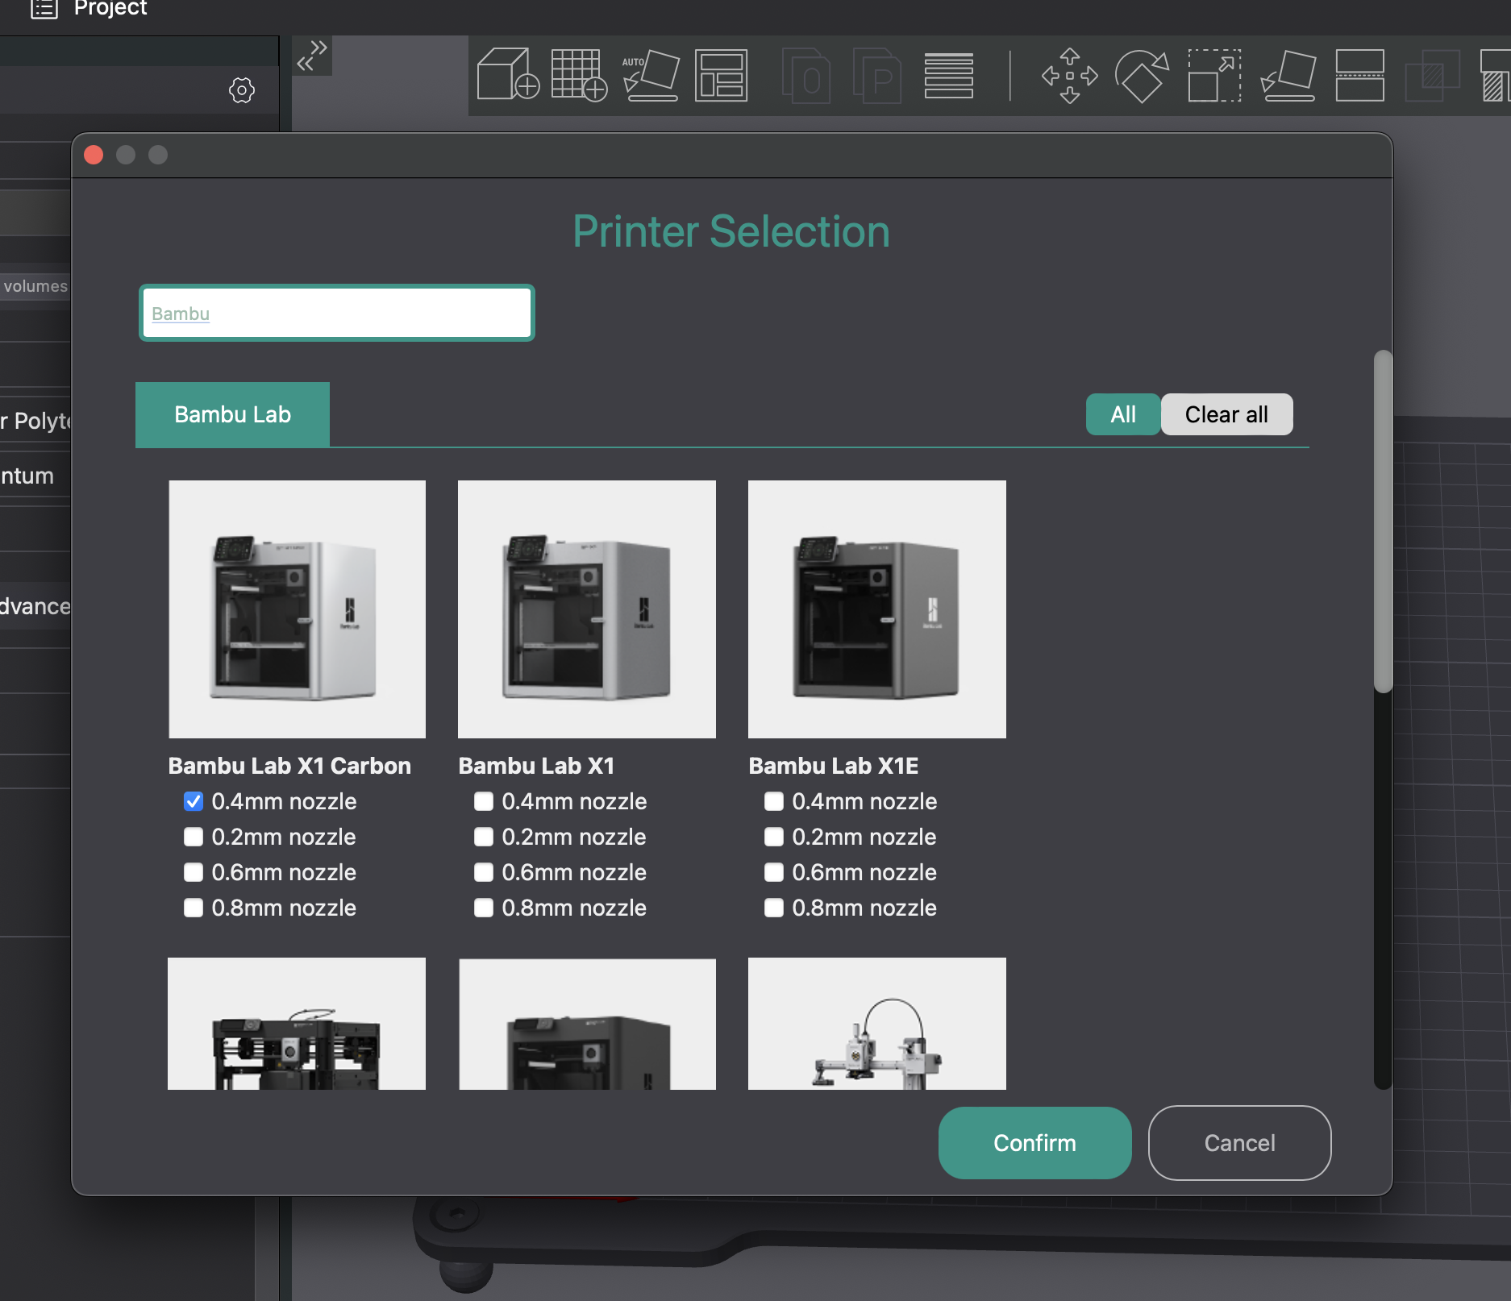
Task: Check 0.2mm nozzle under Bambu Lab X1
Action: click(484, 837)
